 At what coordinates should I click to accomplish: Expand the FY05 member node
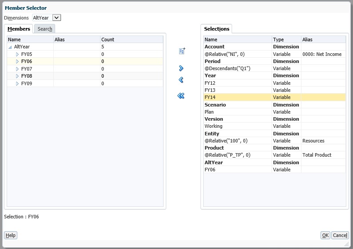click(x=17, y=54)
